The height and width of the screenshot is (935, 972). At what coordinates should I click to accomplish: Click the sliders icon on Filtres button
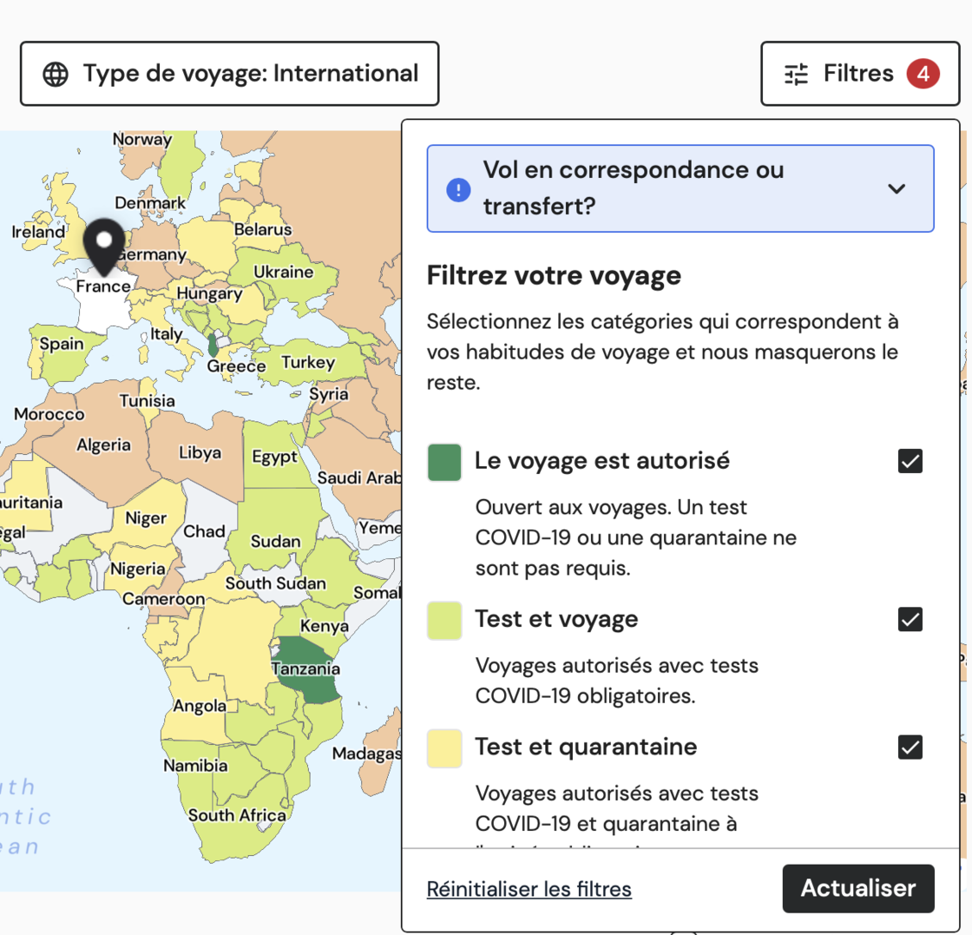(796, 74)
